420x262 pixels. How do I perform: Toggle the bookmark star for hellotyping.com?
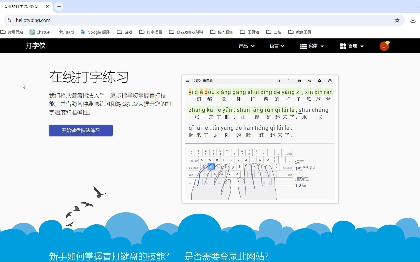397,20
